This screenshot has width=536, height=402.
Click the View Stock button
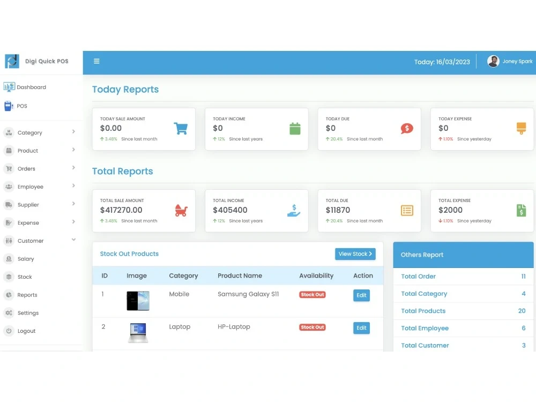pyautogui.click(x=355, y=254)
